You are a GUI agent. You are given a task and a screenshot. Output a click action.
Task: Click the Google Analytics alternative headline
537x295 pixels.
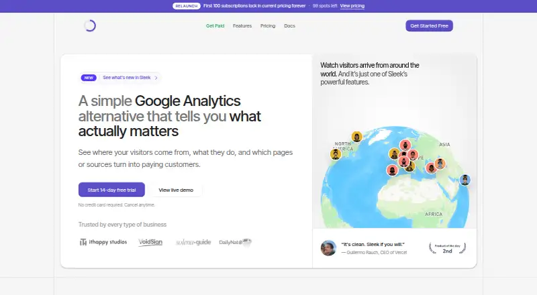click(x=170, y=116)
